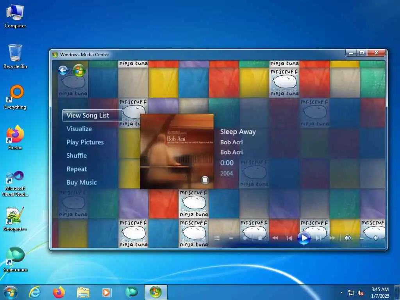Image resolution: width=400 pixels, height=300 pixels.
Task: Toggle Shuffle playback
Action: coord(77,155)
